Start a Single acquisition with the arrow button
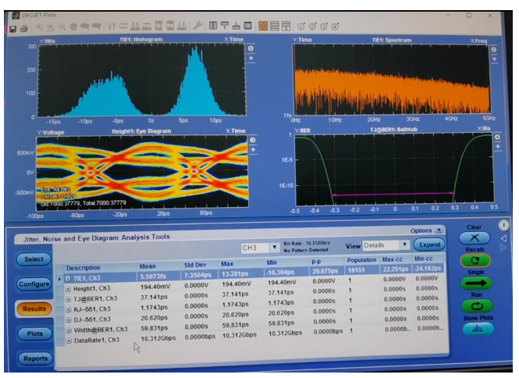 475,284
